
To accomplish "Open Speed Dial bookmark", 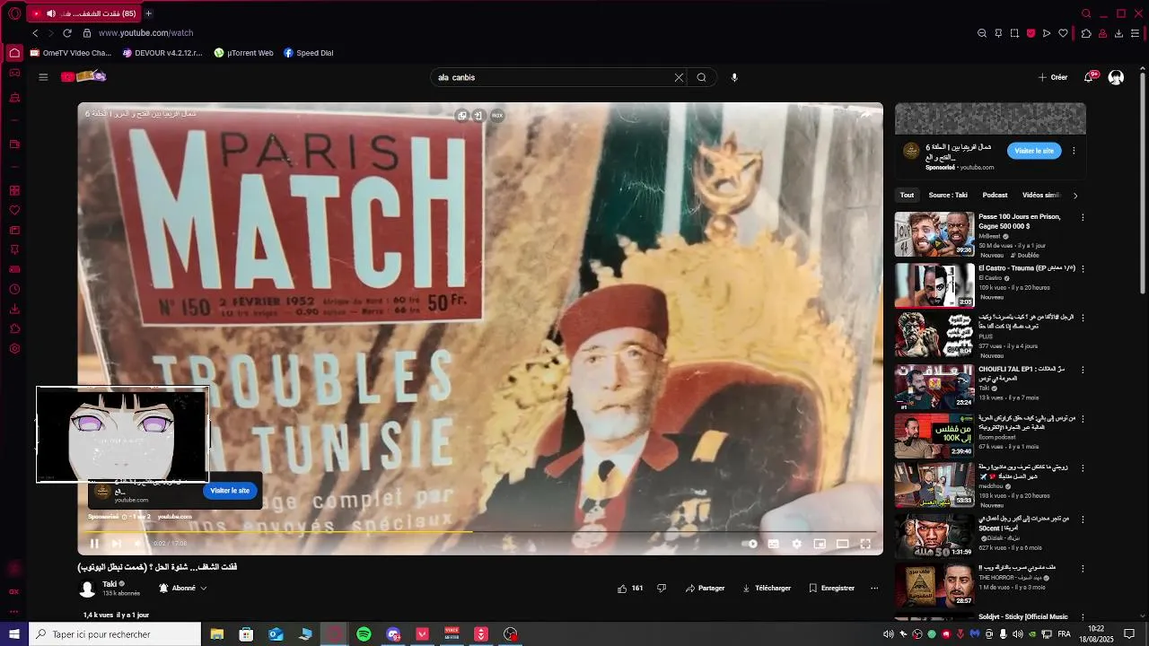I will [x=309, y=53].
